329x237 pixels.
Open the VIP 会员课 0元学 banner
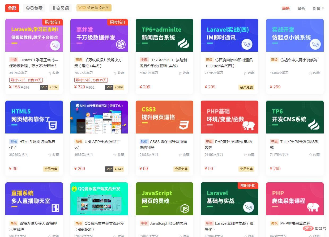(x=94, y=8)
